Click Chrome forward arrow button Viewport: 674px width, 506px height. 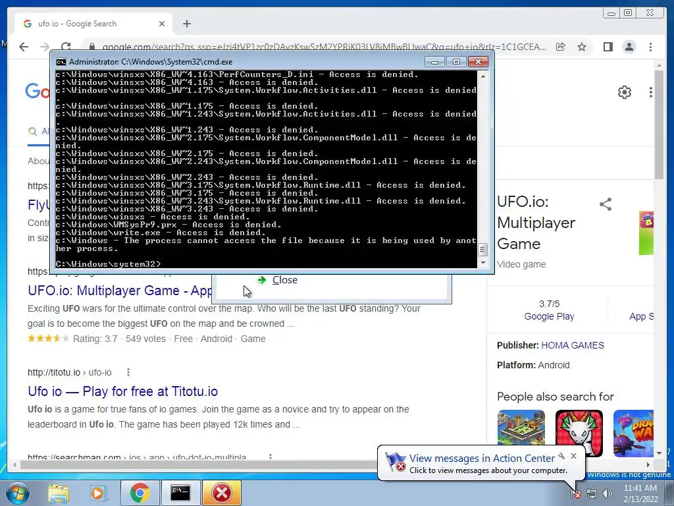[44, 47]
